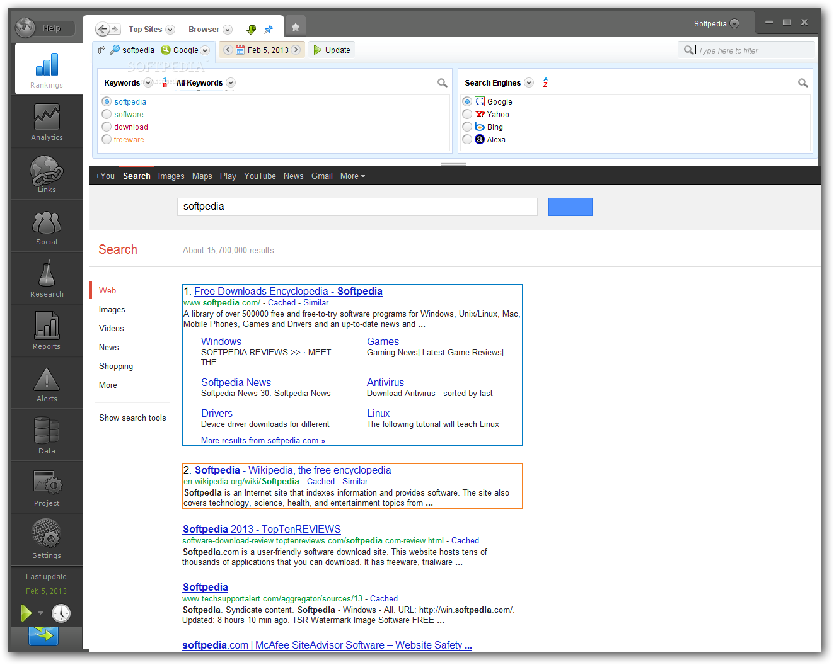The height and width of the screenshot is (665, 834).
Task: Open the Data module
Action: (x=47, y=435)
